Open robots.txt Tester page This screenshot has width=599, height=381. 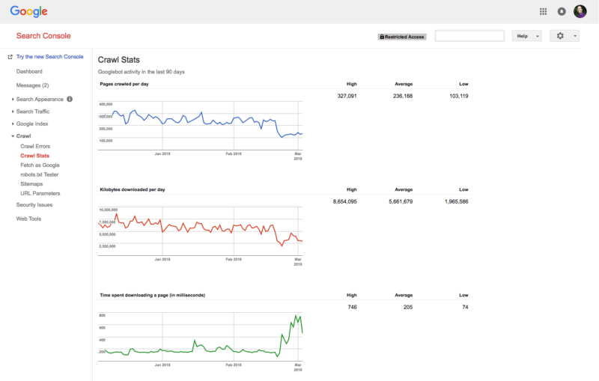click(40, 174)
